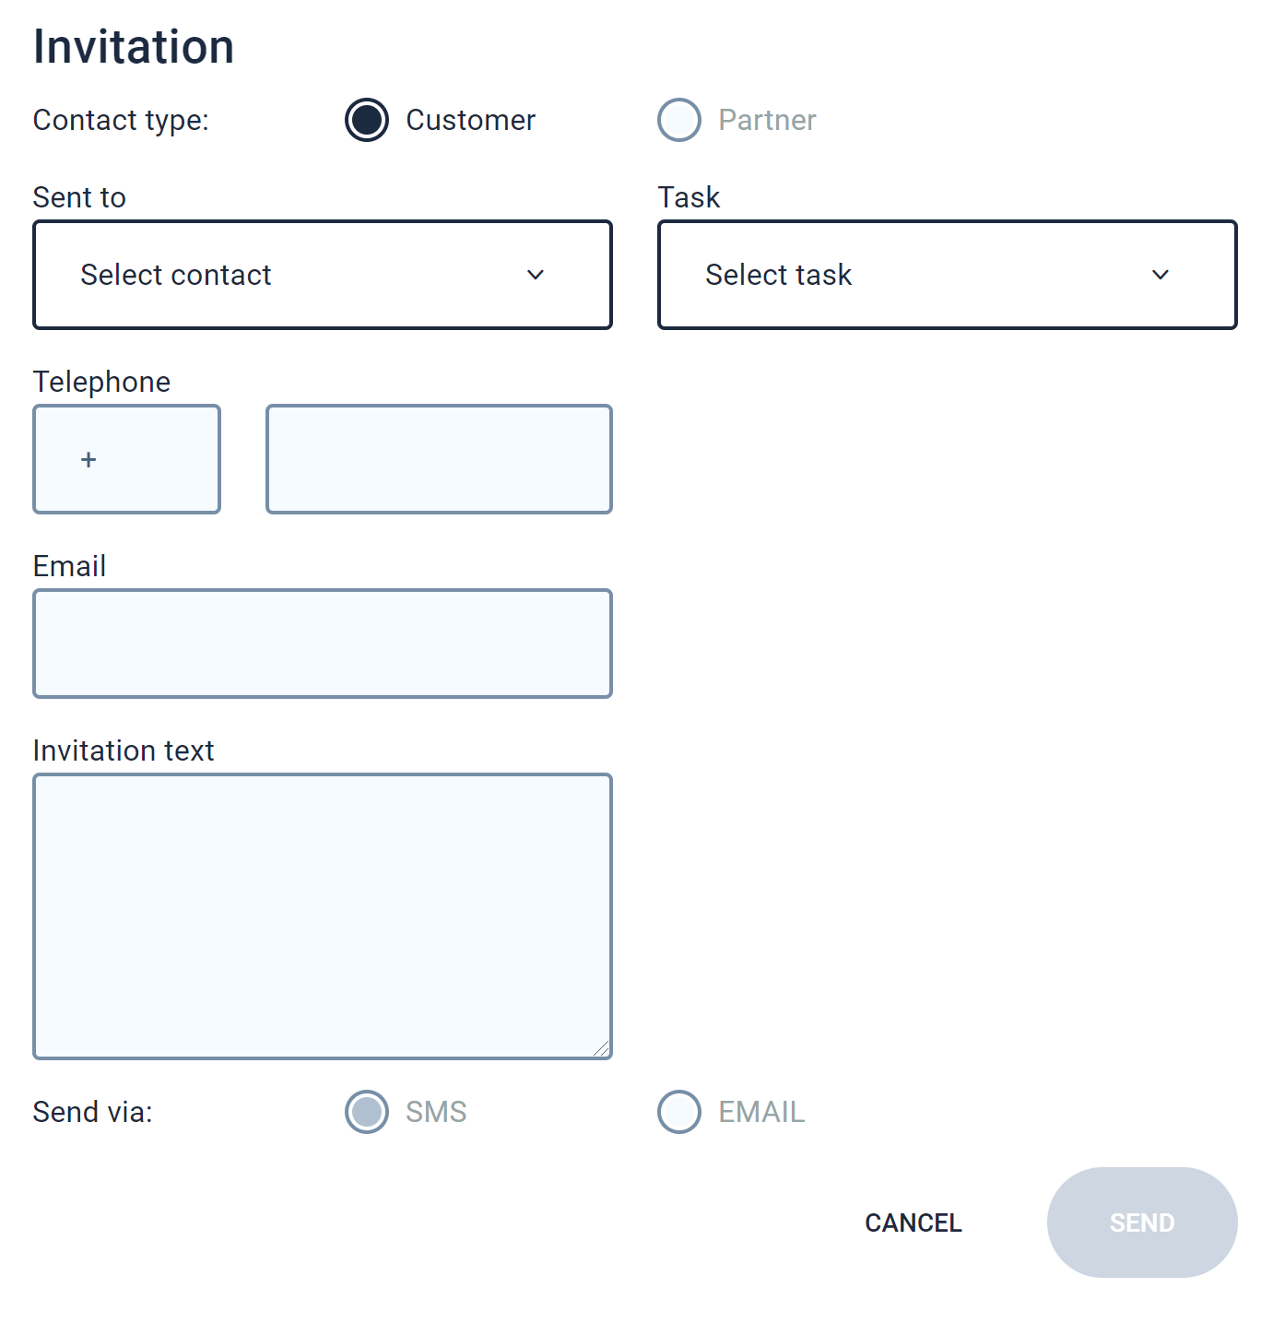The width and height of the screenshot is (1273, 1323).
Task: Click the 'Select contact' placeholder text
Action: 176,275
